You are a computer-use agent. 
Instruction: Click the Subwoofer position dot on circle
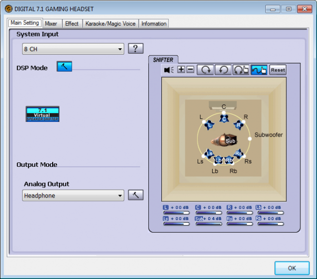250,139
